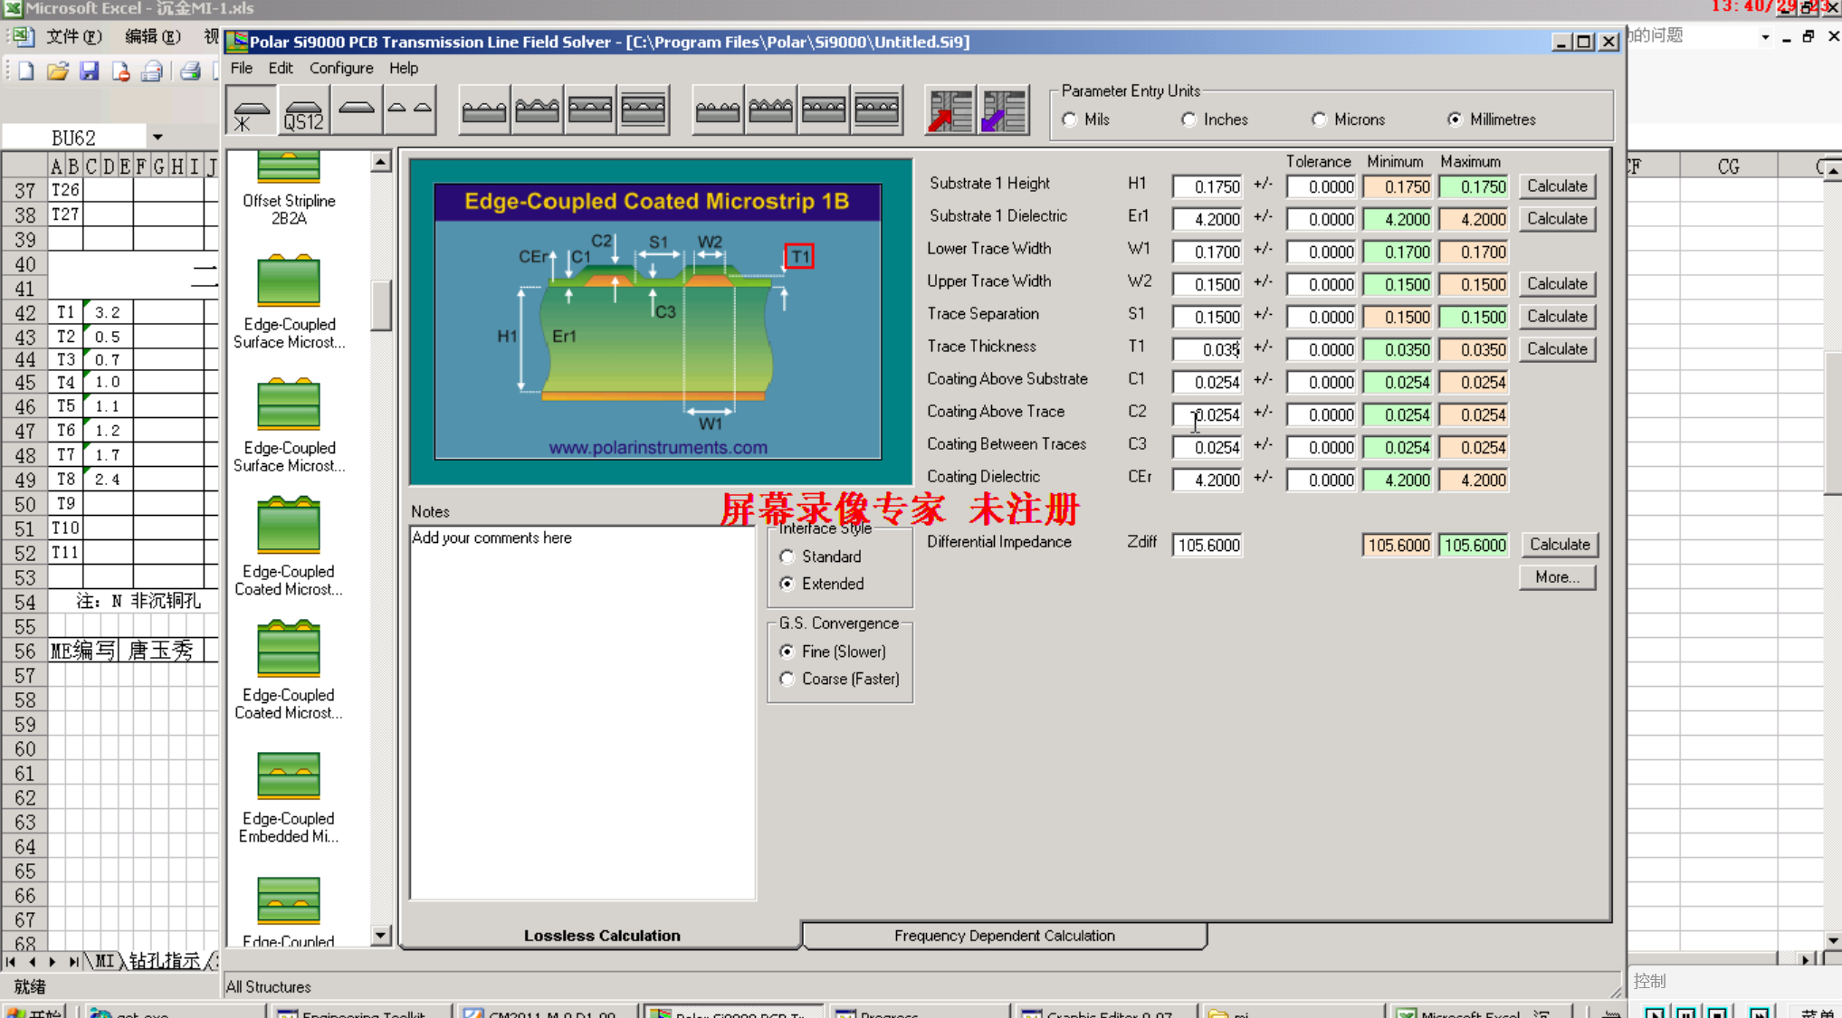Open the Offset Stripline 2B2A structure

point(289,190)
